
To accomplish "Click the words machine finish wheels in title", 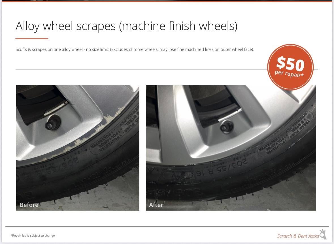I will tap(178, 26).
